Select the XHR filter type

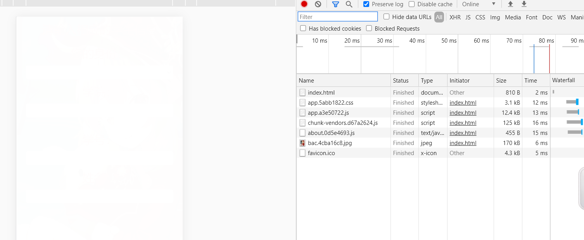pos(455,17)
